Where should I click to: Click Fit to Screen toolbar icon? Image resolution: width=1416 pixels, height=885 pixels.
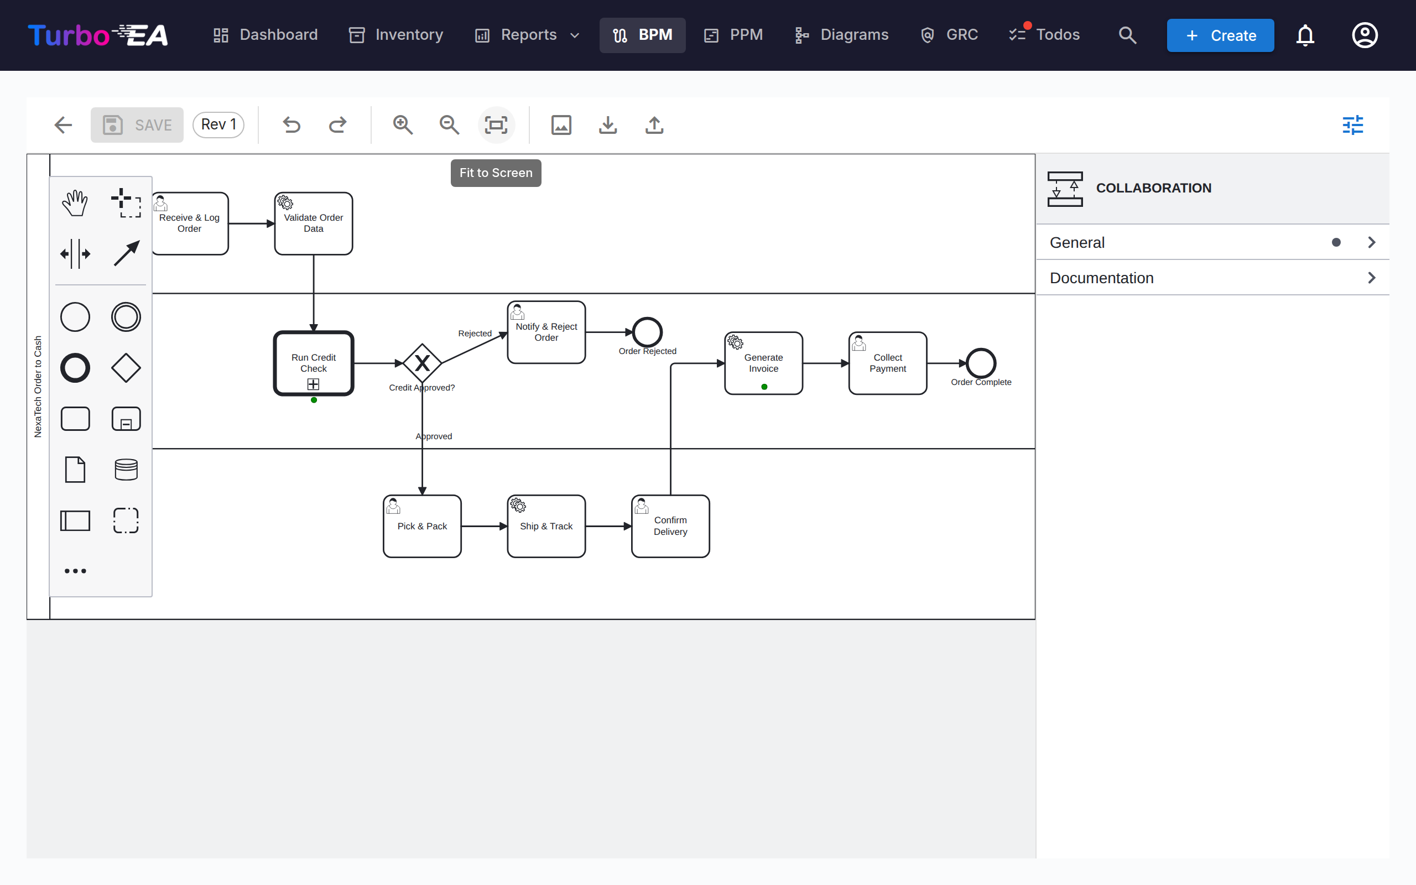[496, 124]
